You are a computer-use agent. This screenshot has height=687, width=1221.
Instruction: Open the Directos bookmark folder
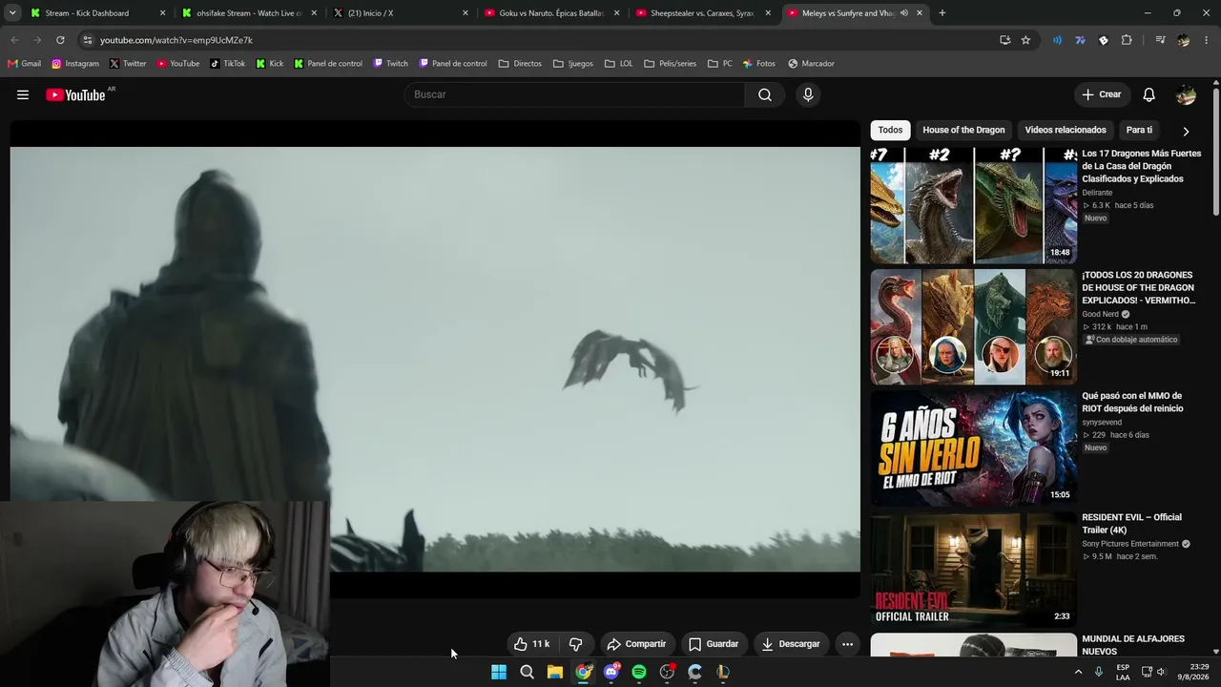pos(520,64)
